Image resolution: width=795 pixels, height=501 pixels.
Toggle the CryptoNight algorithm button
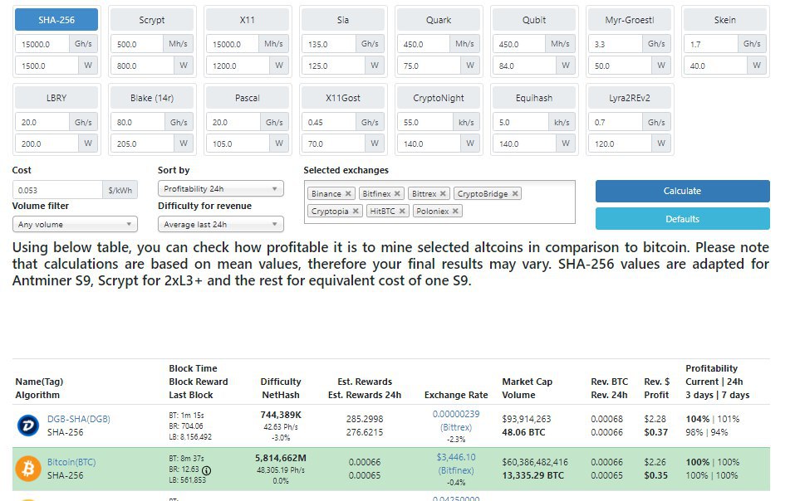[438, 98]
